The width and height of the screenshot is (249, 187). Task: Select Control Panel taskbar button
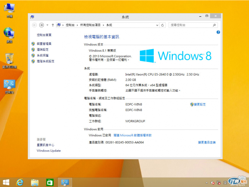(65, 182)
